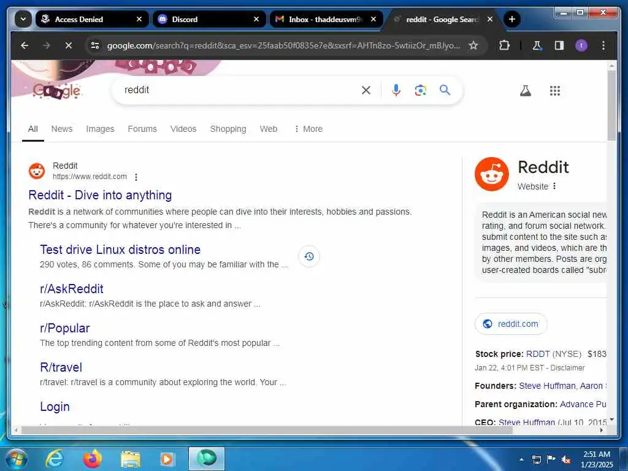Click the Advance Publications parent organization link
Screen dimensions: 628x471
(x=583, y=404)
